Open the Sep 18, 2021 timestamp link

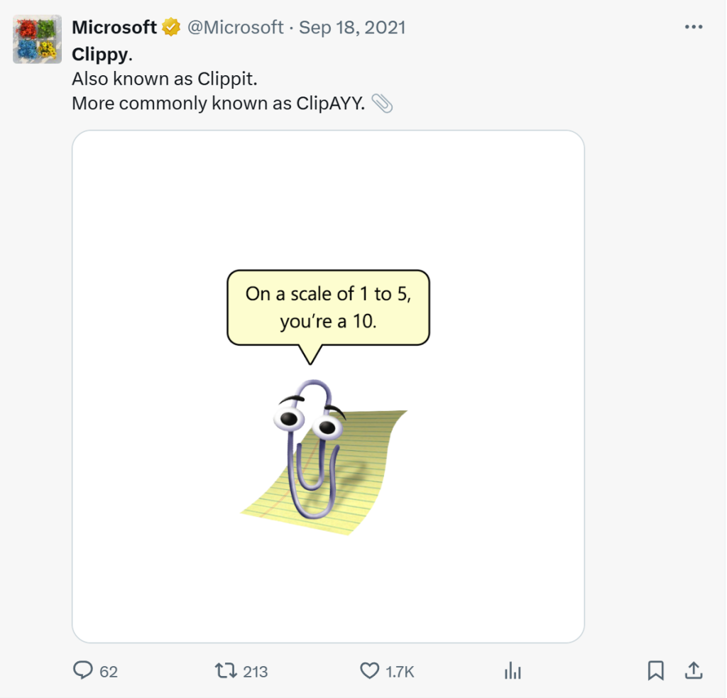tap(352, 28)
